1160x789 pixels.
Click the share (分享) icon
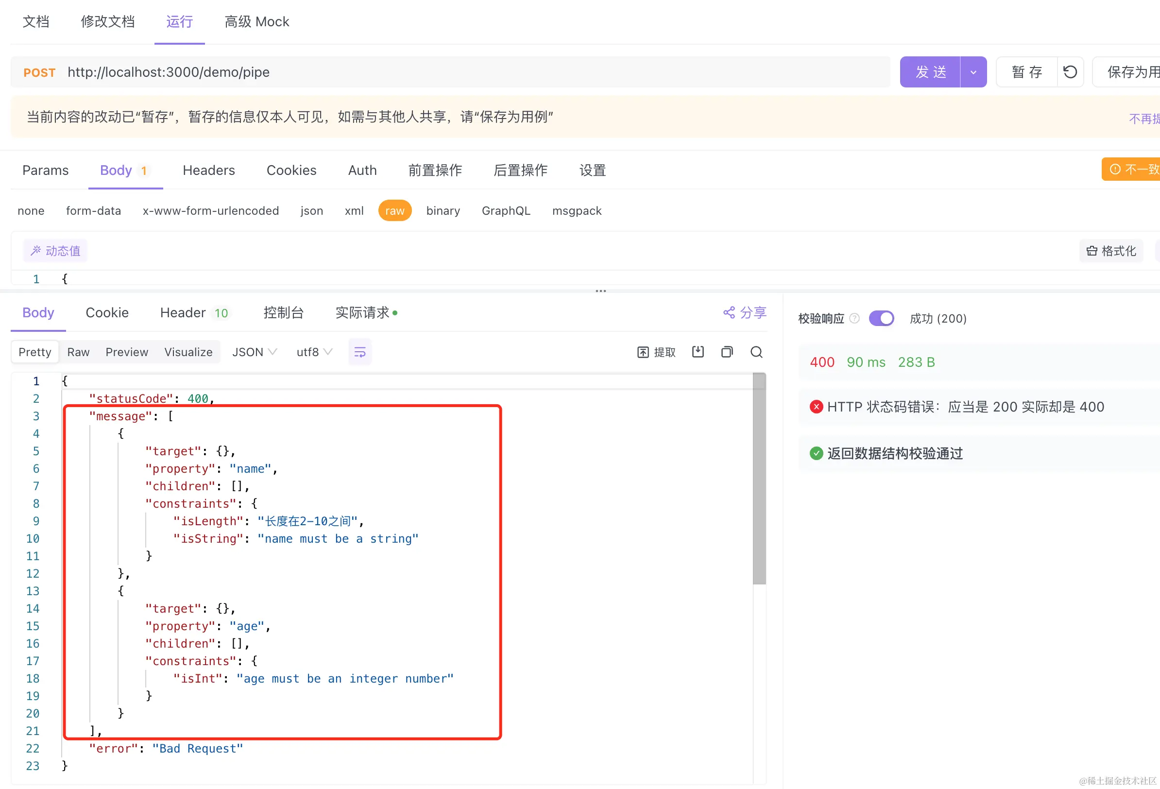click(x=729, y=312)
